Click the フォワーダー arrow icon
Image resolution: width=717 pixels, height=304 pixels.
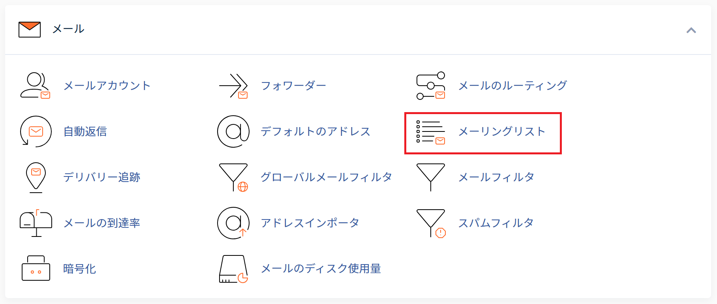coord(233,86)
